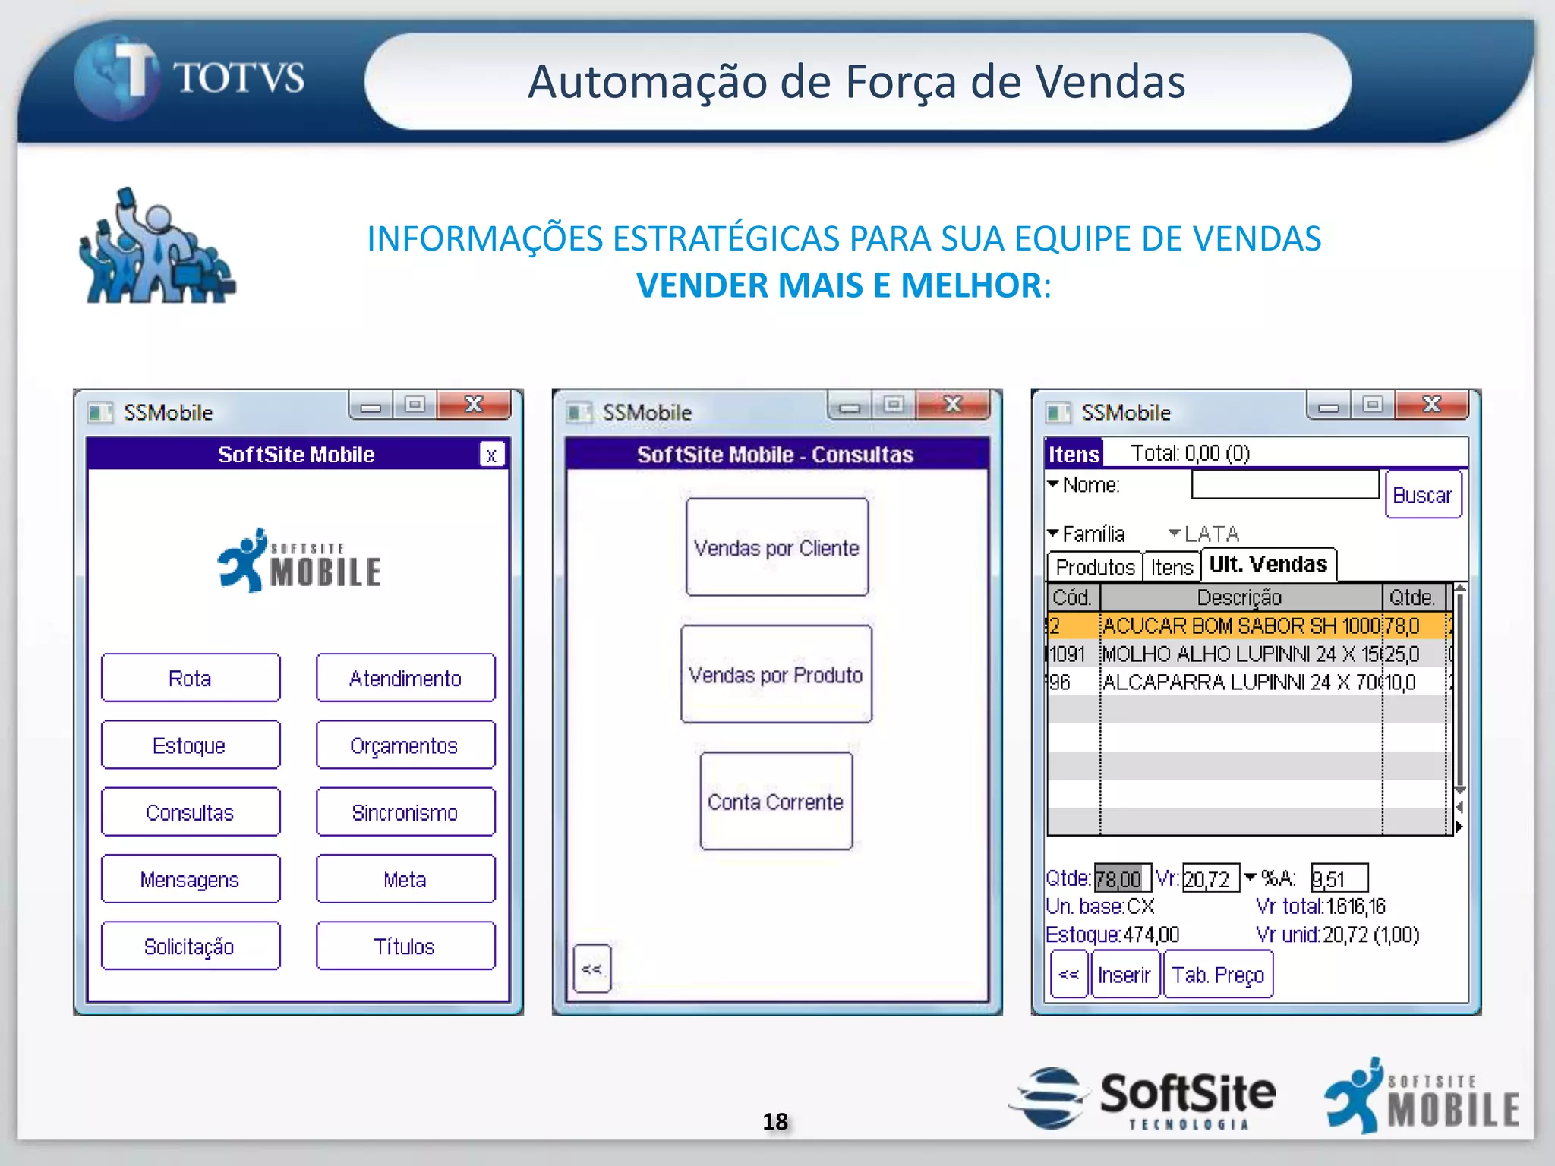Open Orçamentos from main menu
1555x1166 pixels.
pyautogui.click(x=405, y=745)
